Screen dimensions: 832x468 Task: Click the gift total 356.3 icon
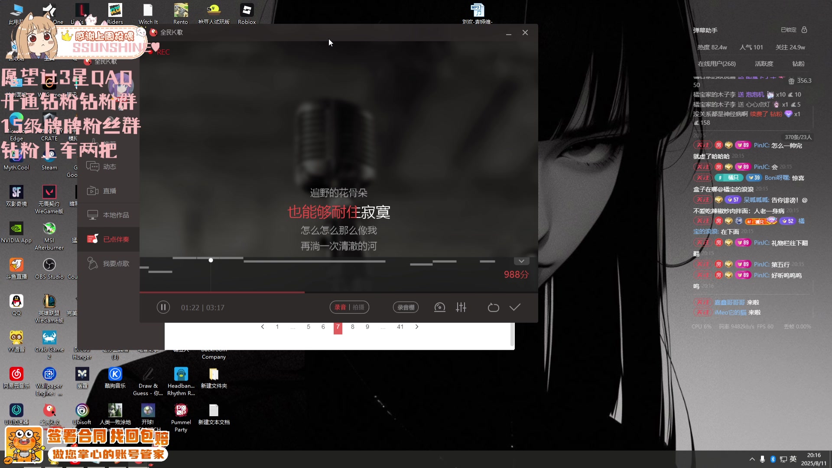[x=792, y=81]
